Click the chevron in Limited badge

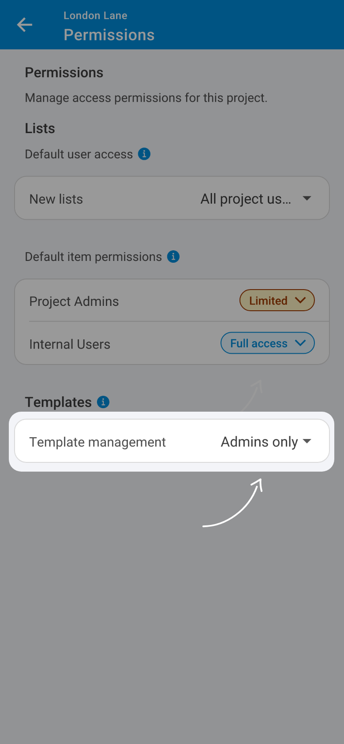tap(300, 300)
